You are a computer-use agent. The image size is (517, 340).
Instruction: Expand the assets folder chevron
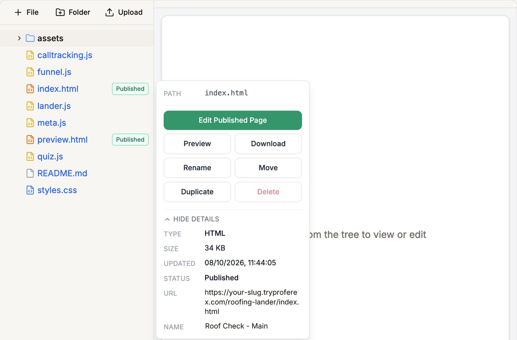[x=19, y=38]
